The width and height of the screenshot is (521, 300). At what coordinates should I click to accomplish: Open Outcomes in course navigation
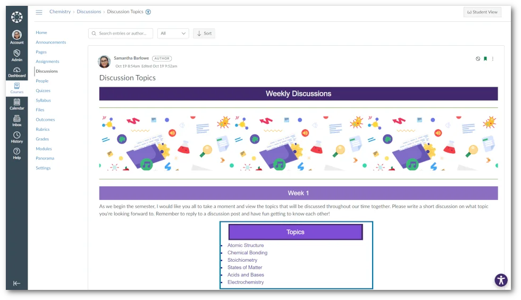pyautogui.click(x=45, y=119)
